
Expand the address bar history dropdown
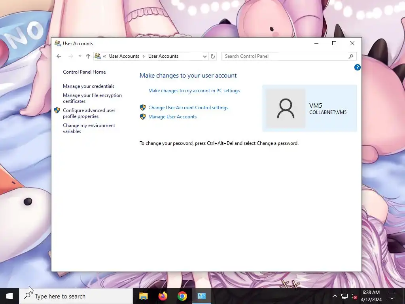click(205, 56)
